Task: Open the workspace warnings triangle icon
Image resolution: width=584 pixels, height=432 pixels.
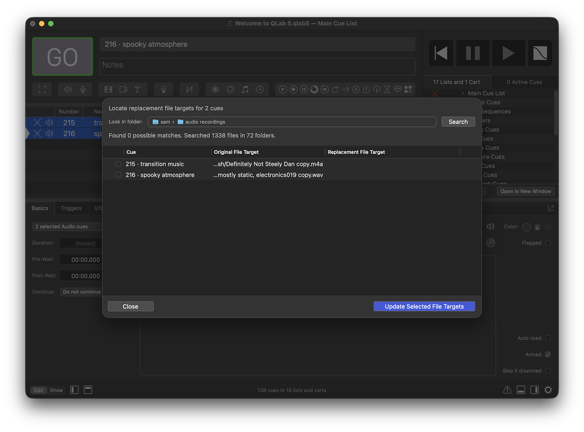Action: coord(507,390)
